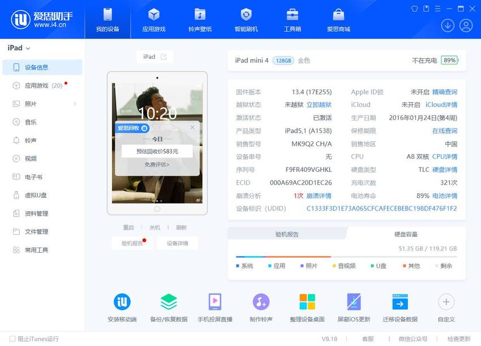This screenshot has width=481, height=346.
Task: Click 重启 below device preview
Action: 128,227
